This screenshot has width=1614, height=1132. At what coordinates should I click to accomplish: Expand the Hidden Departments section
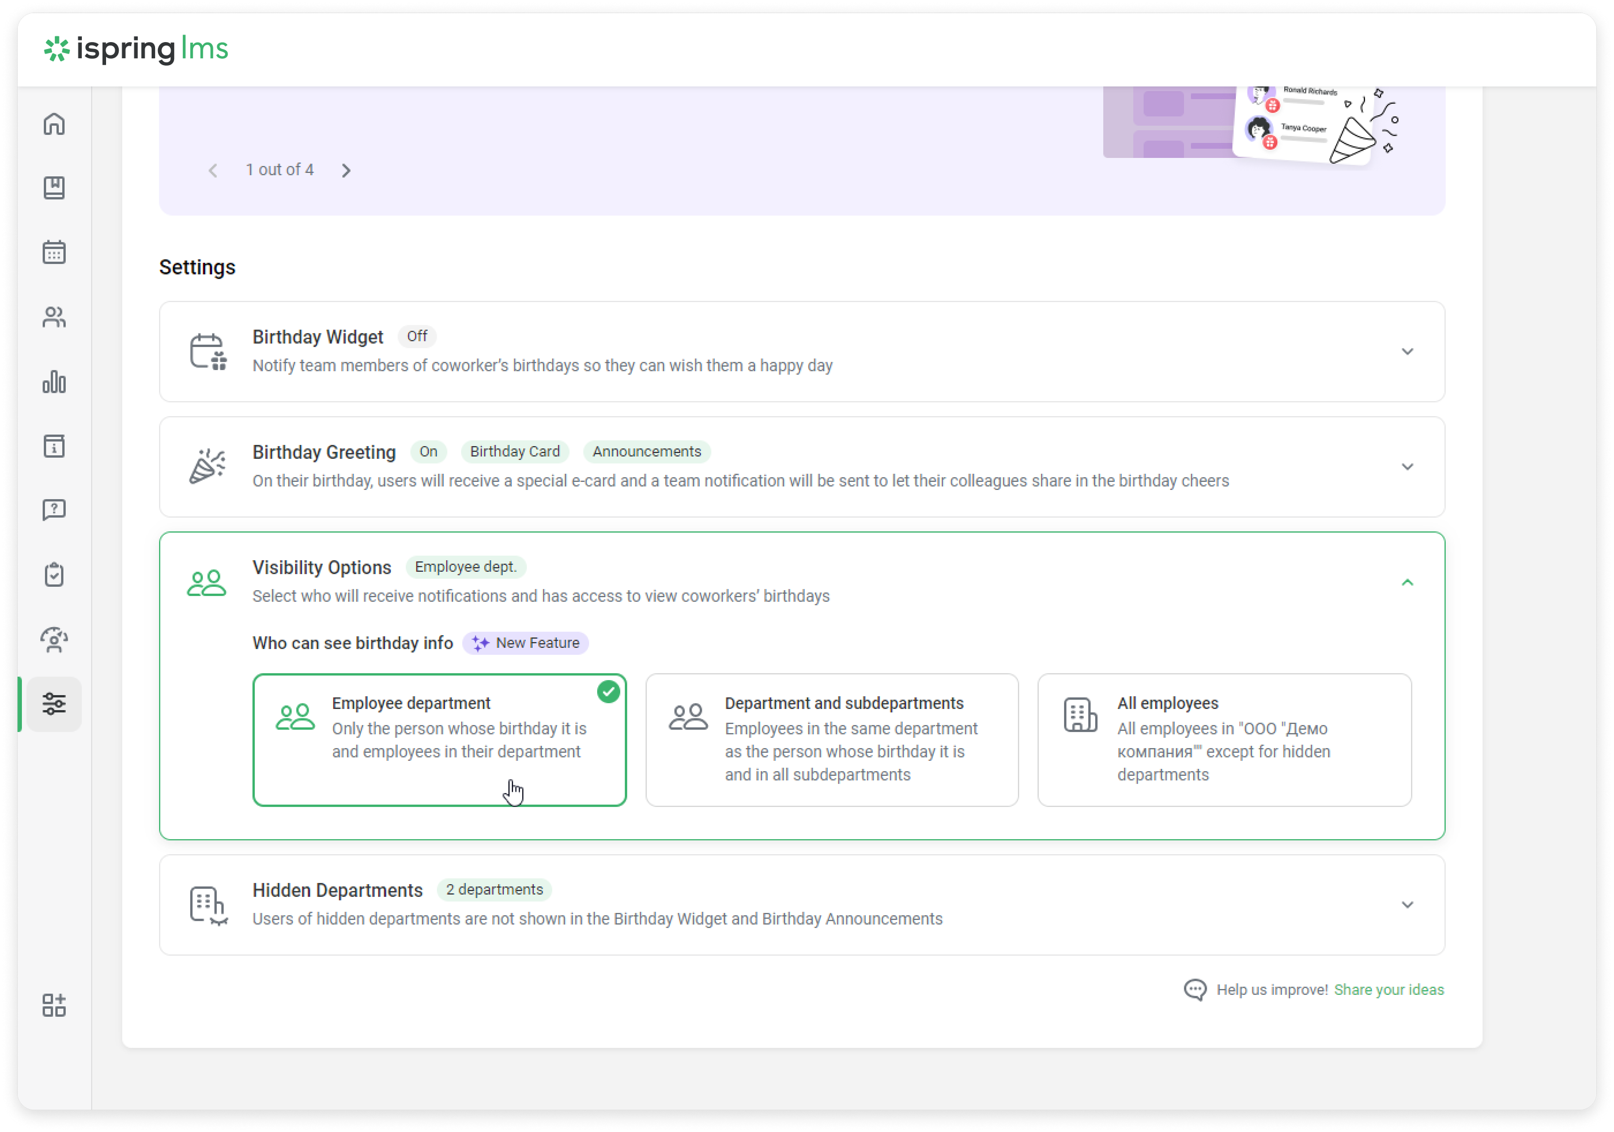point(1406,905)
